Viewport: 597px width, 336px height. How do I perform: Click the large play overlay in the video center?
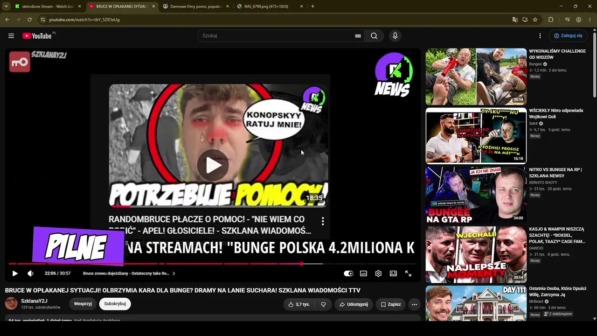click(x=213, y=165)
